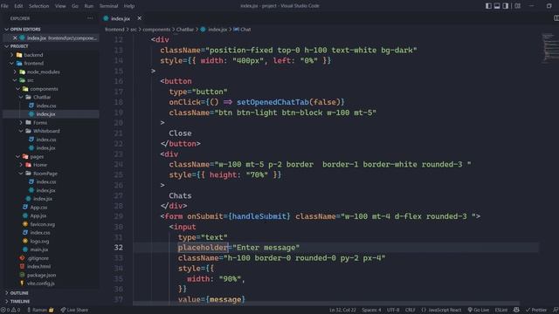Screen dimensions: 559x314
Task: Start Live Share from status bar
Action: point(74,311)
